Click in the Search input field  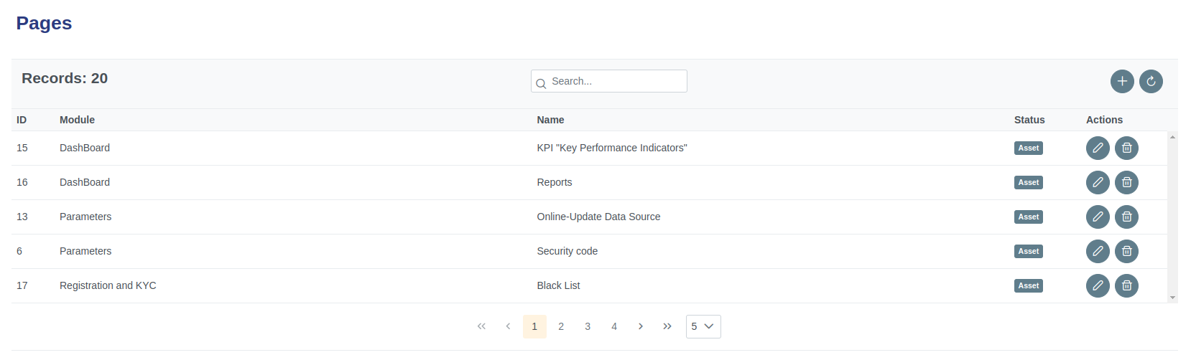(x=616, y=81)
